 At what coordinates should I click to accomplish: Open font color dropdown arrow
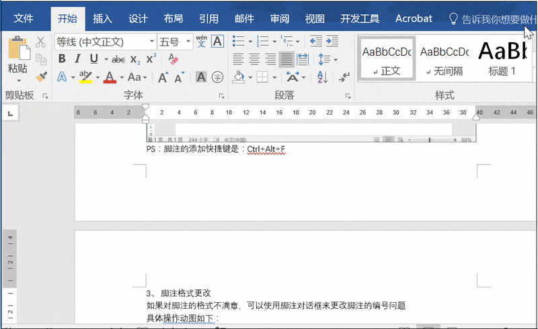click(122, 77)
